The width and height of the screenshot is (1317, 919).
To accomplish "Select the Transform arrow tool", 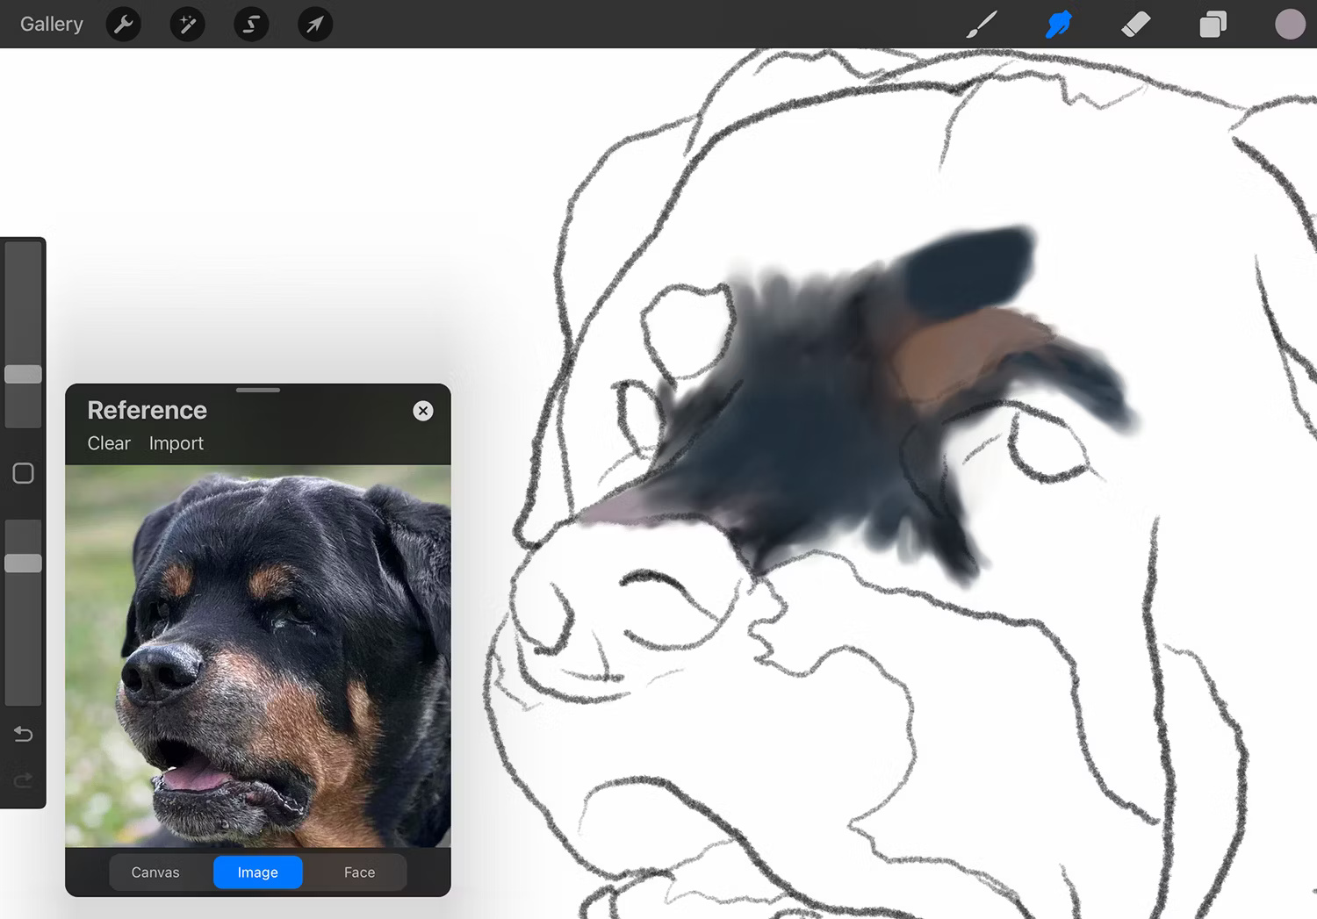I will (x=315, y=24).
